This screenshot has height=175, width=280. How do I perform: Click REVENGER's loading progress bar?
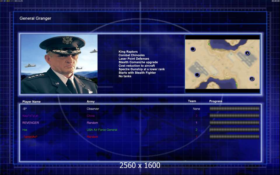point(234,123)
